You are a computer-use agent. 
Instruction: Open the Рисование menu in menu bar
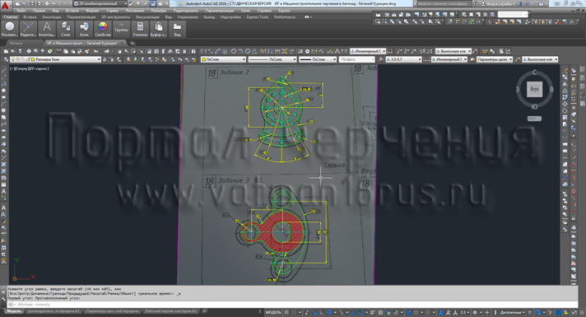coord(134,11)
